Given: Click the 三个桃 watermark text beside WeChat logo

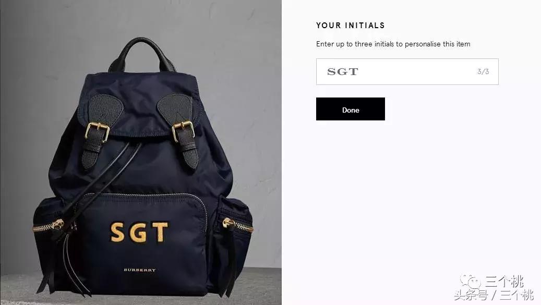Looking at the screenshot, I should pyautogui.click(x=504, y=282).
